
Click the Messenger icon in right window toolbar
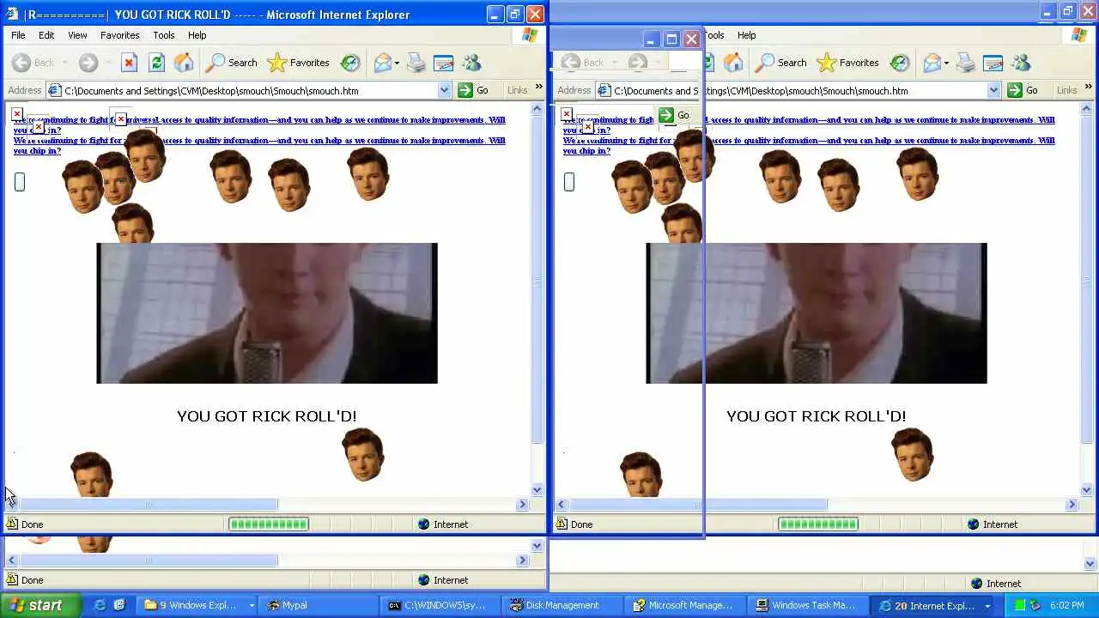tap(1021, 63)
